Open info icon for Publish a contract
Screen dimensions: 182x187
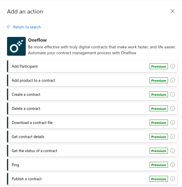click(172, 179)
